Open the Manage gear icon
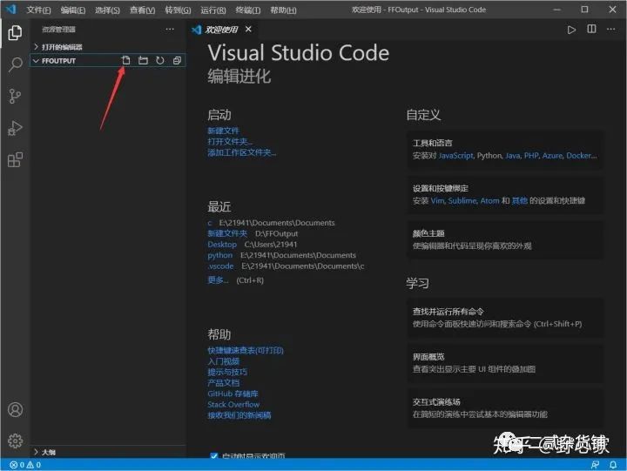The height and width of the screenshot is (471, 627). (x=15, y=441)
